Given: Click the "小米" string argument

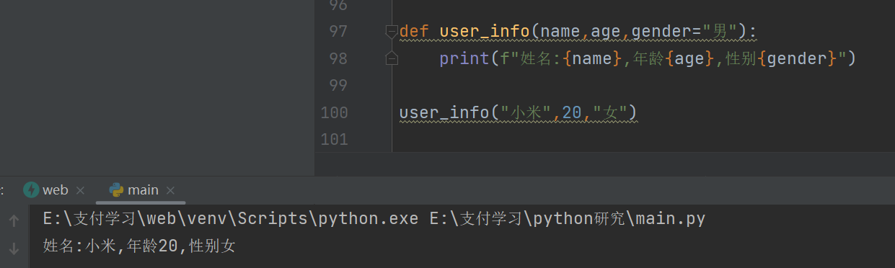Looking at the screenshot, I should point(526,113).
